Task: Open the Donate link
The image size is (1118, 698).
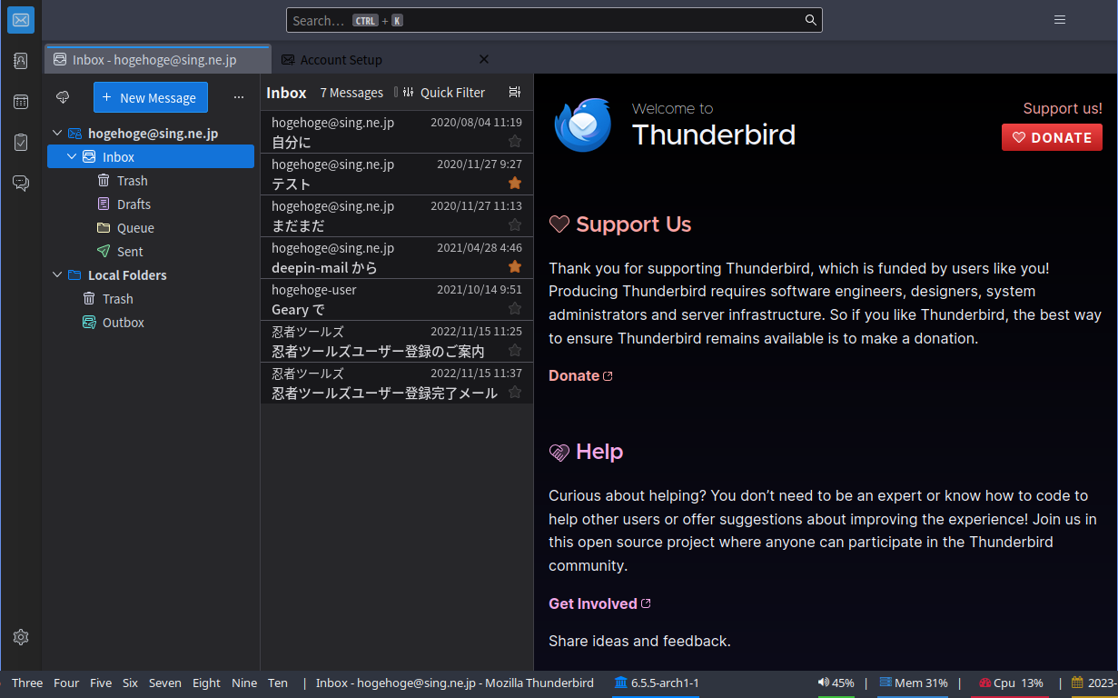Action: pyautogui.click(x=580, y=375)
